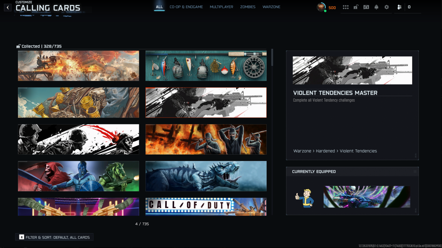Screen dimensions: 442x248
Task: Click the Hardened breadcrumb text
Action: pyautogui.click(x=325, y=151)
